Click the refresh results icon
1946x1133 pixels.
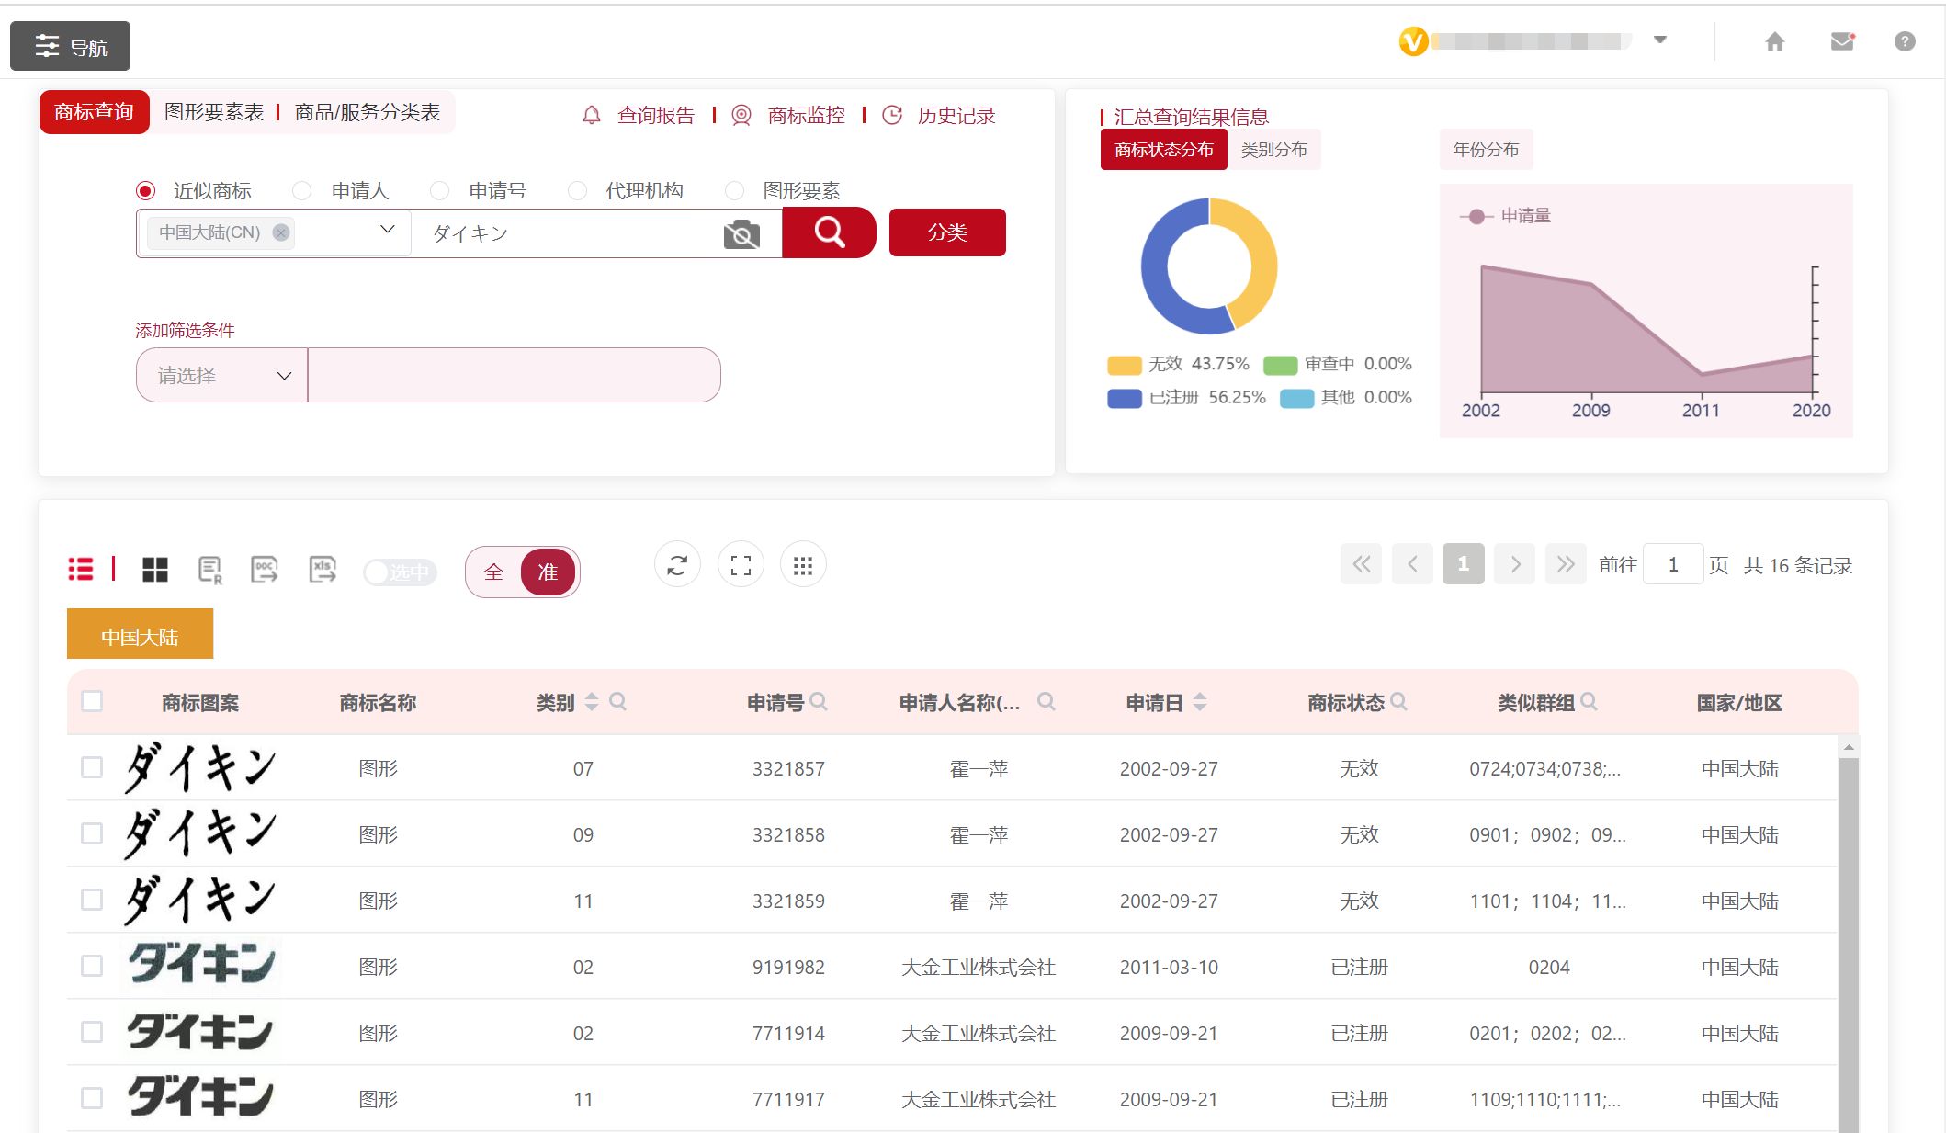(x=677, y=565)
